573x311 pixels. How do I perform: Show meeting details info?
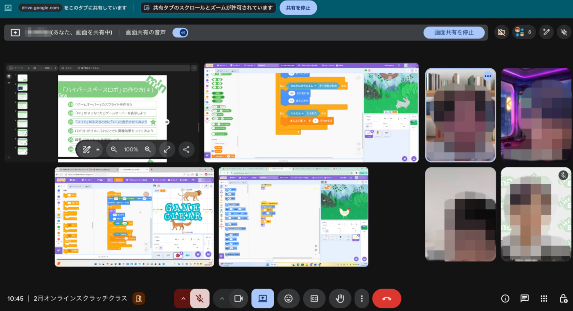coord(505,298)
